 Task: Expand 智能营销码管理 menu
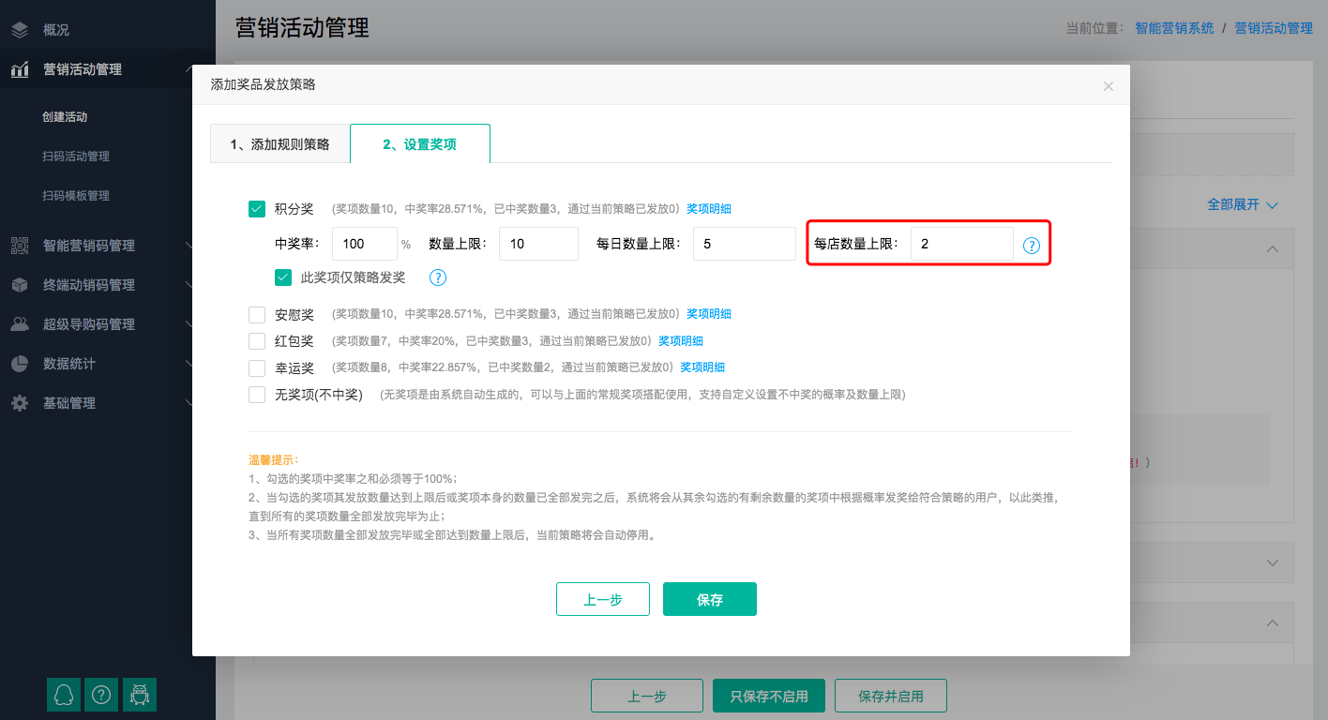(x=89, y=246)
